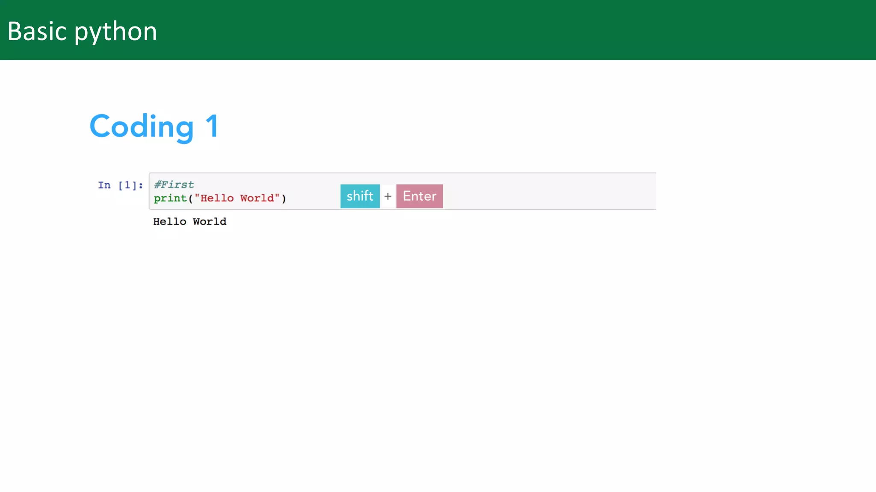Click the plus sign between key badges

388,196
